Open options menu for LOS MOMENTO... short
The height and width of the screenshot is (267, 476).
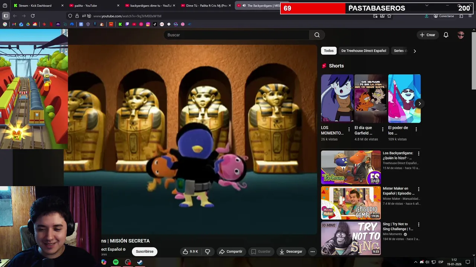pos(349,129)
